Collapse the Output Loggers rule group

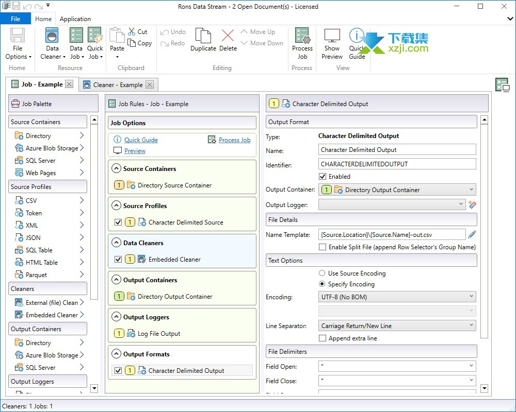(x=116, y=317)
